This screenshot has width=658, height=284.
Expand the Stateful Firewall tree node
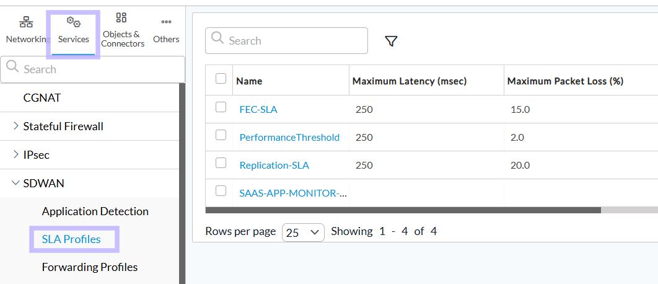point(16,126)
